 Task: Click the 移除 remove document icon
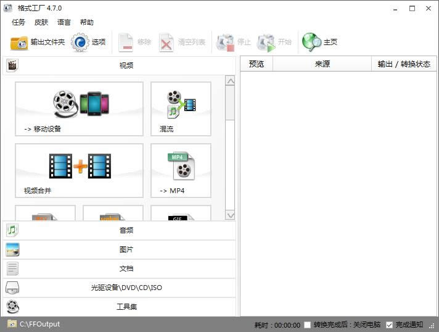click(126, 43)
